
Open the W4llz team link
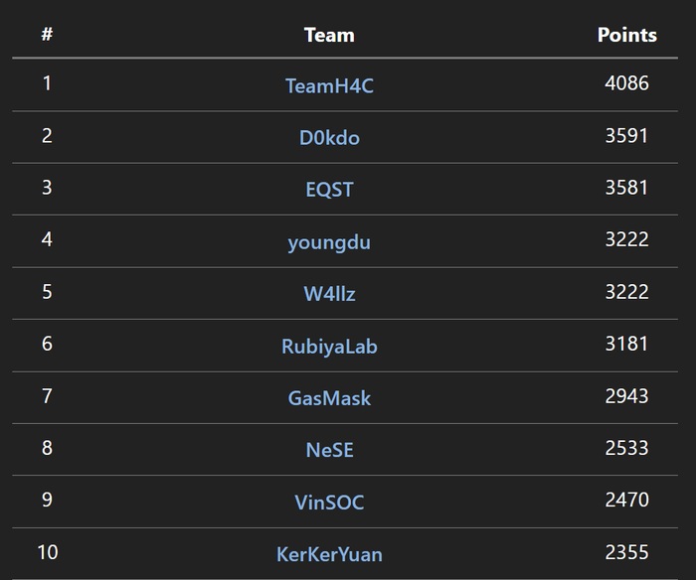pos(329,294)
